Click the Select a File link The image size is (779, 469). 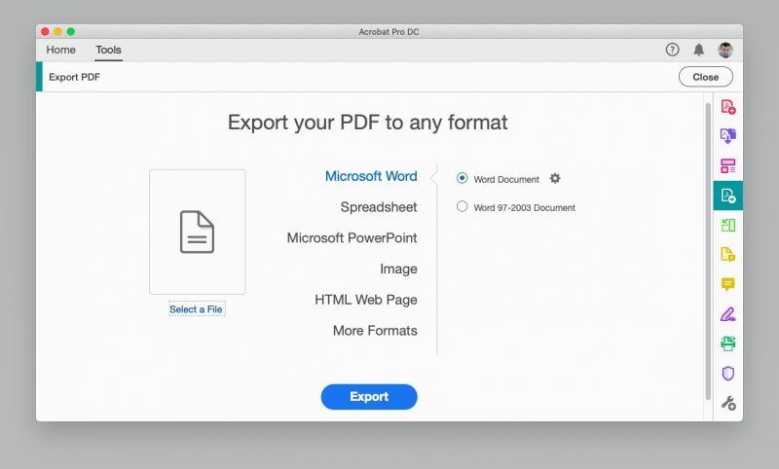tap(198, 309)
